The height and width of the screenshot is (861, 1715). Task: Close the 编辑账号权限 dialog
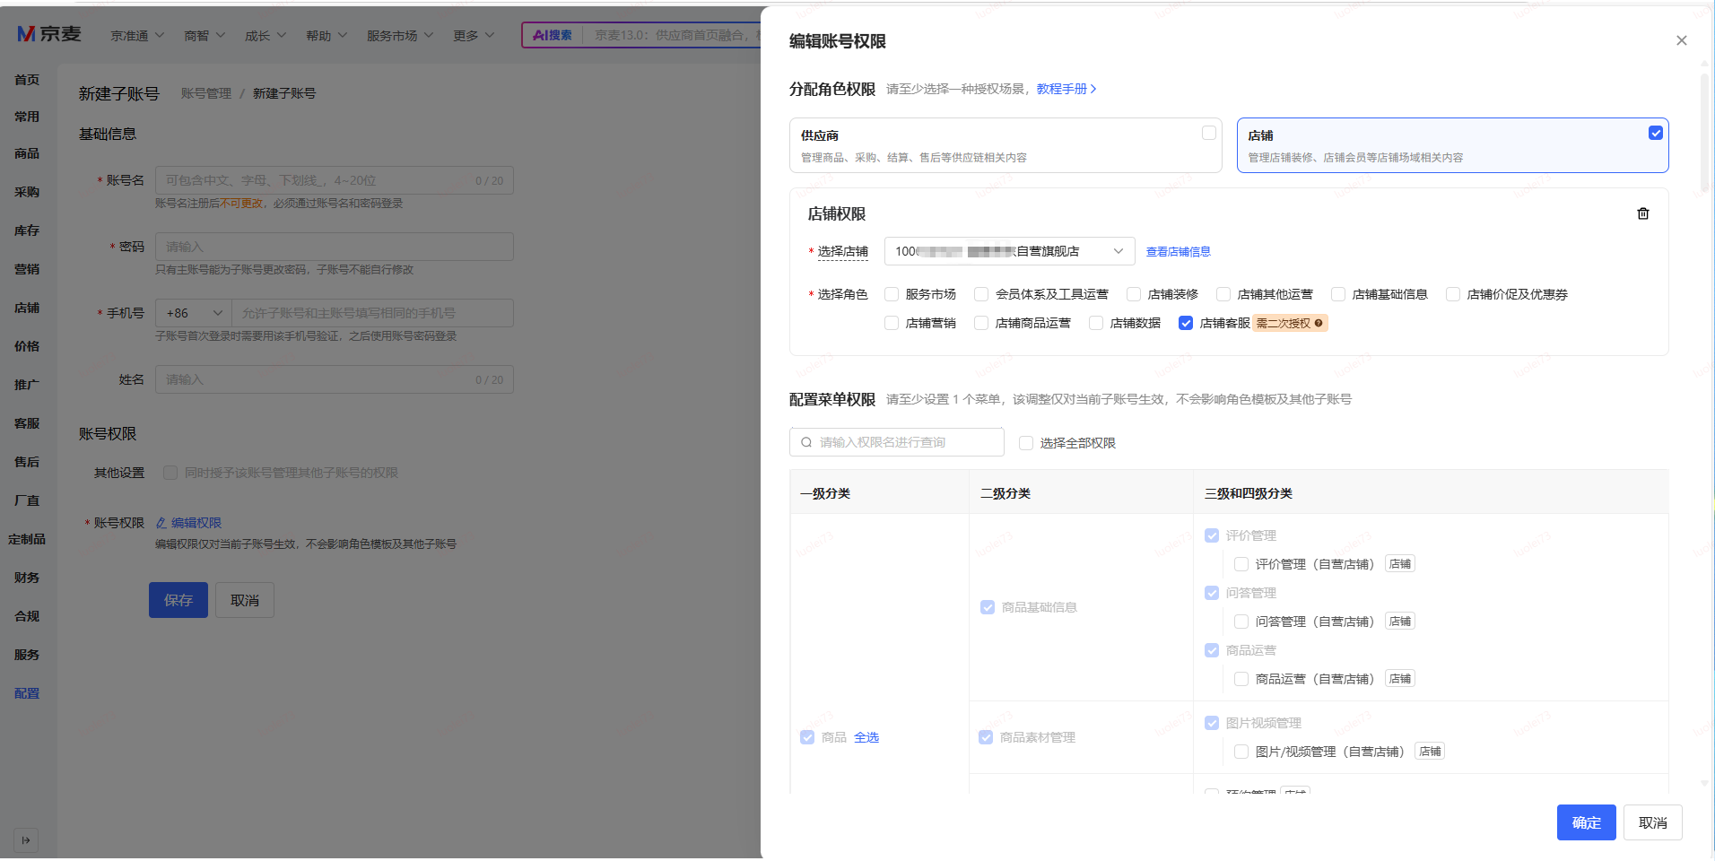pos(1681,40)
